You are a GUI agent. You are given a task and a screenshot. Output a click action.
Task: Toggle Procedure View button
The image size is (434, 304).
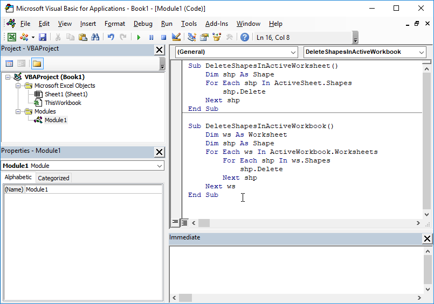pyautogui.click(x=175, y=222)
